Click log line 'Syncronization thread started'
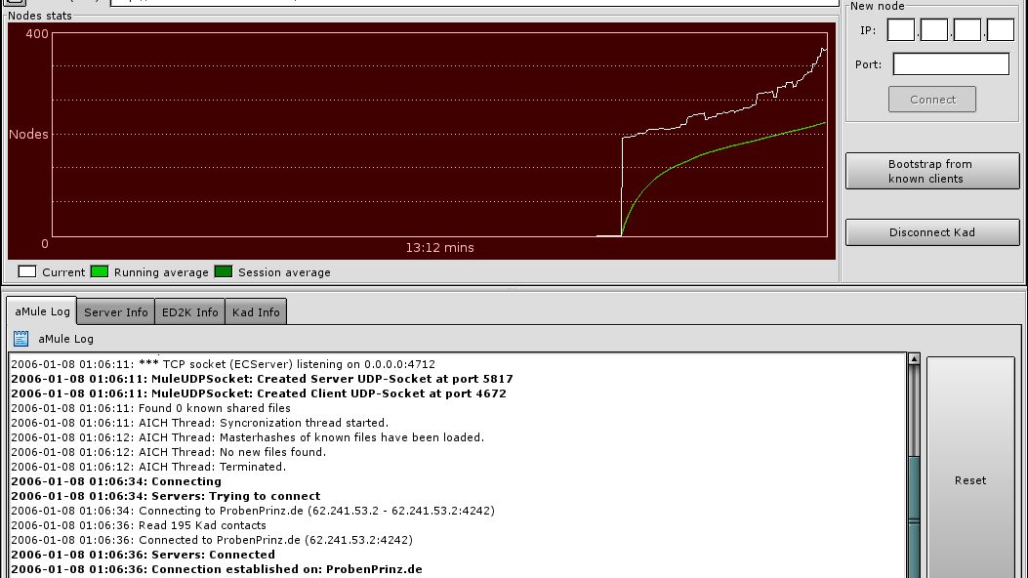Screen dimensions: 1028x578 click(x=200, y=423)
